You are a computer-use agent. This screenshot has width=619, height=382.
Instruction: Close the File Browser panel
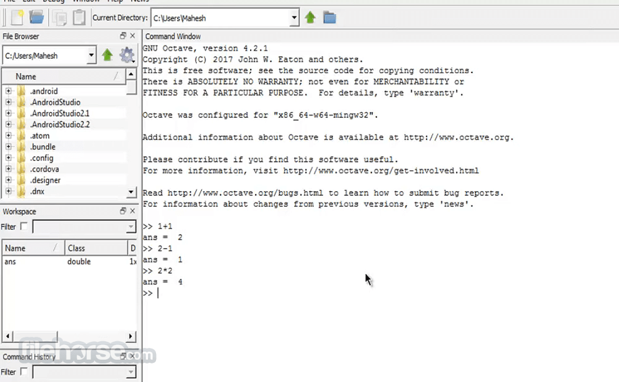tap(132, 35)
